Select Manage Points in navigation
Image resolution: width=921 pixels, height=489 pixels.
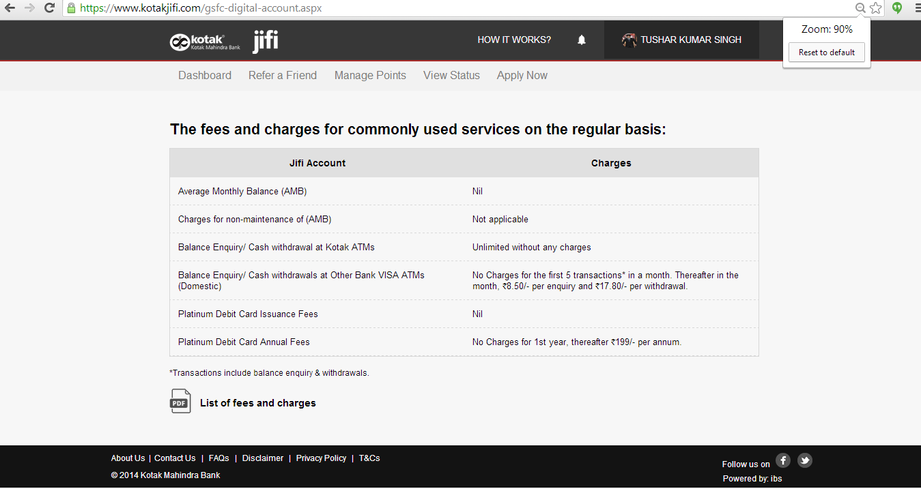tap(370, 76)
